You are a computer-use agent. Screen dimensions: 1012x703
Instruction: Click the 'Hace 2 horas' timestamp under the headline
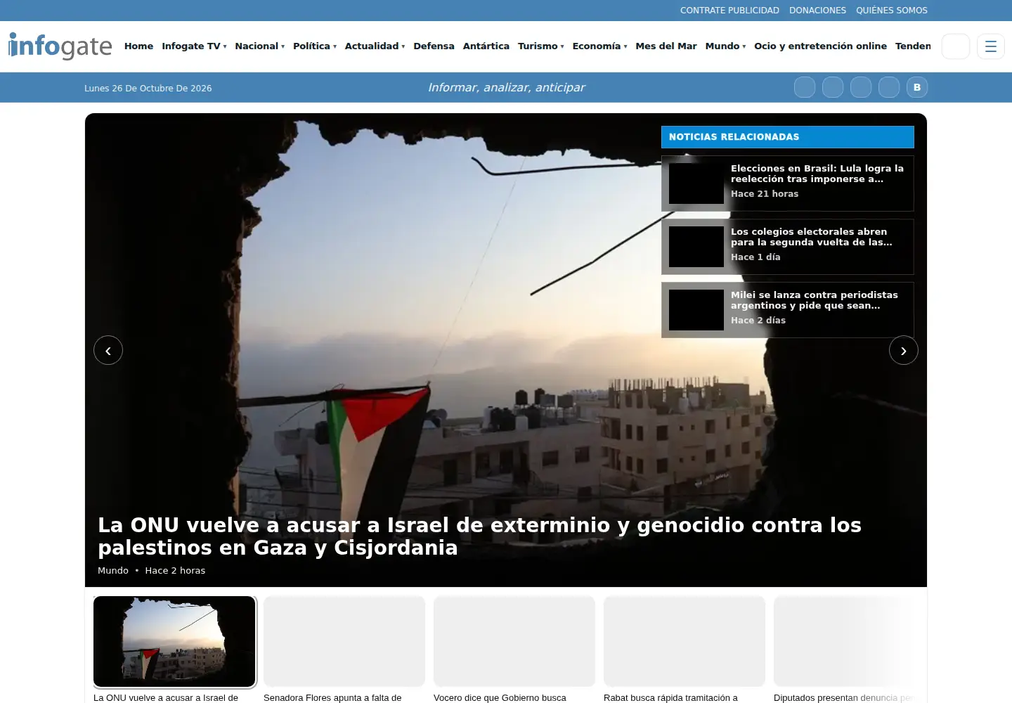175,571
